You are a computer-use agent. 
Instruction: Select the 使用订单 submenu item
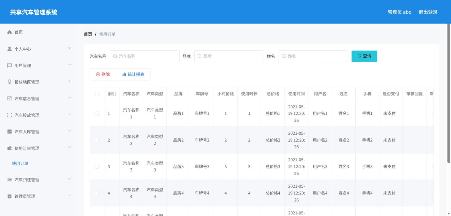click(20, 164)
